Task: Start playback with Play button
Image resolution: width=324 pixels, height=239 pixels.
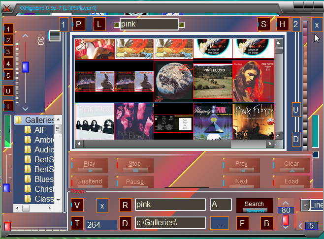Action: point(90,165)
